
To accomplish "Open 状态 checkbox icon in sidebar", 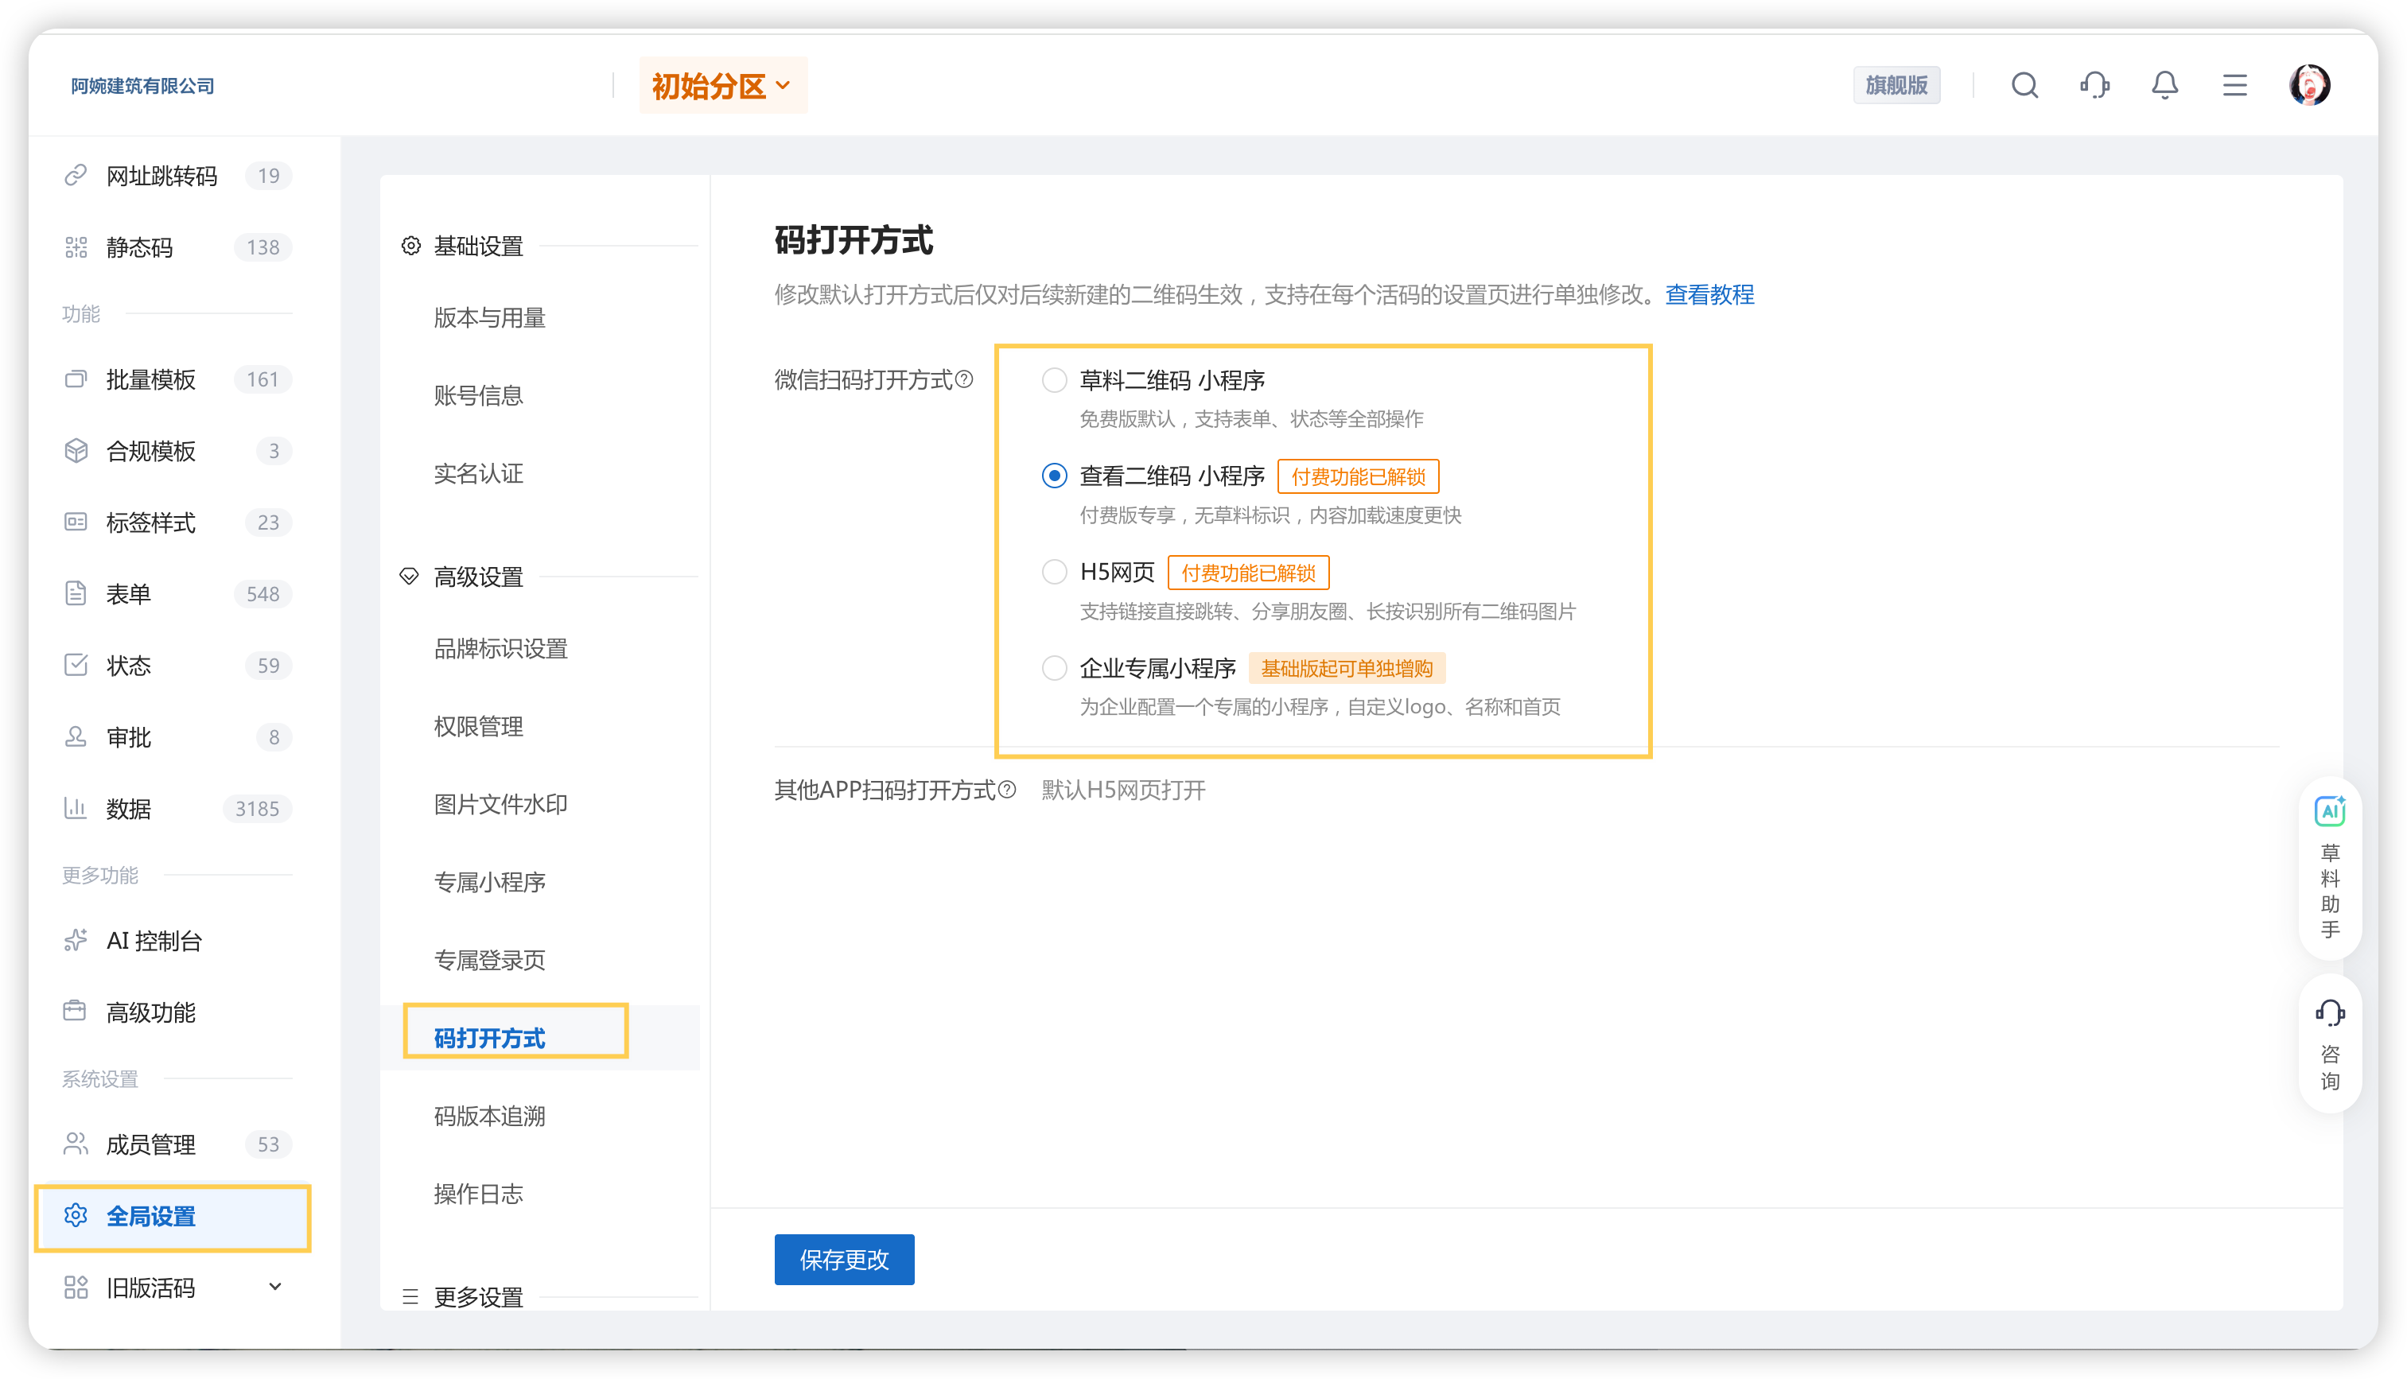I will coord(76,665).
